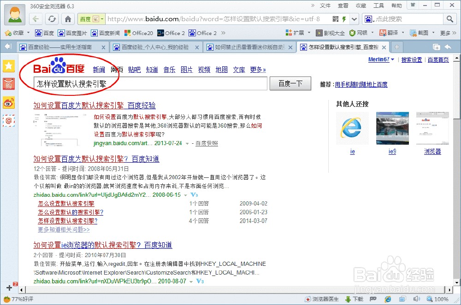Open the 帮助 menu
Viewport: 461px width, 305px height.
[396, 6]
